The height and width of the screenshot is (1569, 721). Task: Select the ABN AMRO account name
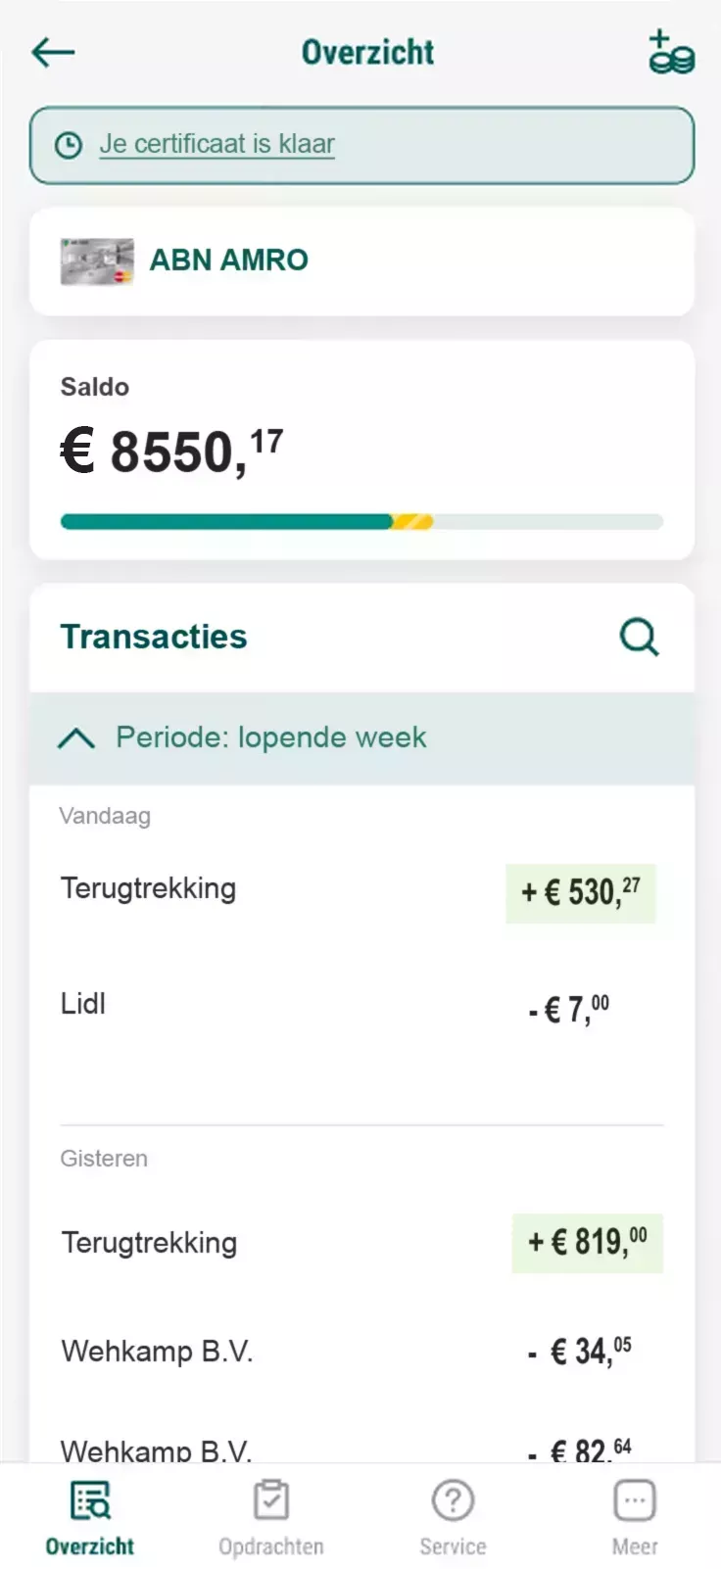(228, 260)
